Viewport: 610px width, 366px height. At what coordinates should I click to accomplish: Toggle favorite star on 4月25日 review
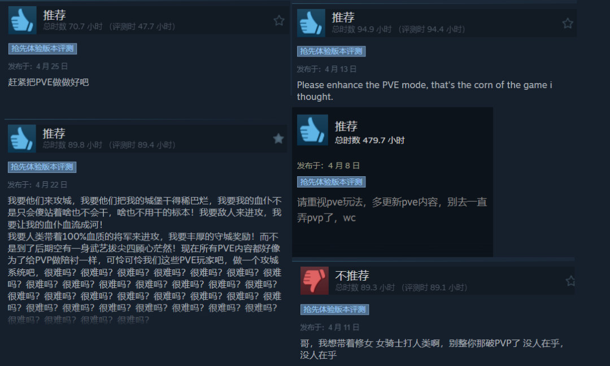coord(278,20)
